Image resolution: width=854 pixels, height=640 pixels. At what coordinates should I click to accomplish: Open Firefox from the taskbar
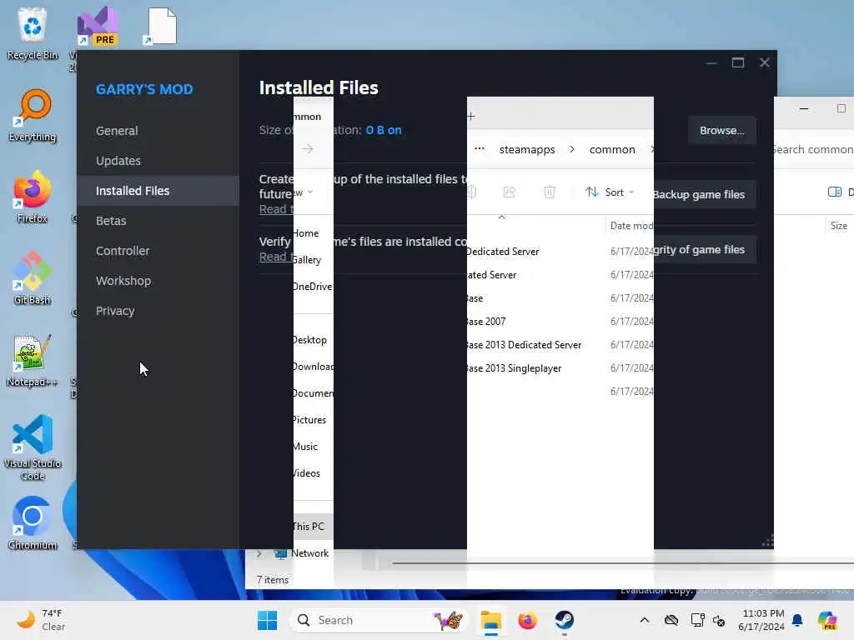point(527,620)
